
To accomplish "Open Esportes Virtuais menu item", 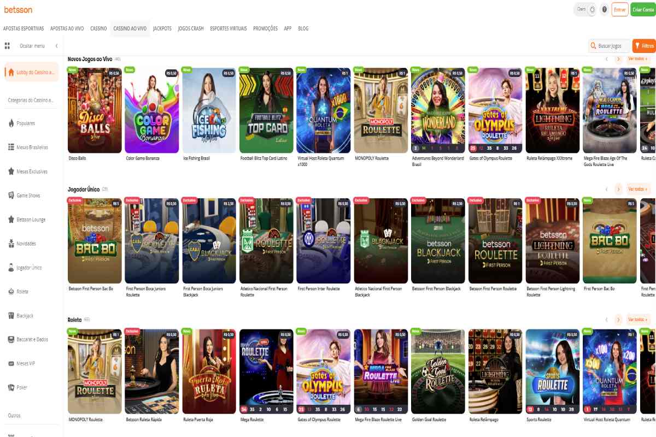I will (229, 28).
